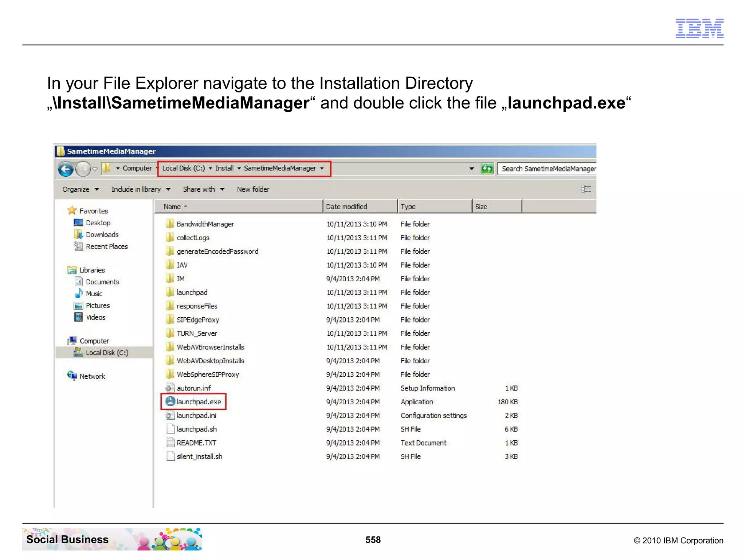
Task: Select the collectLogs folder icon
Action: tap(170, 237)
